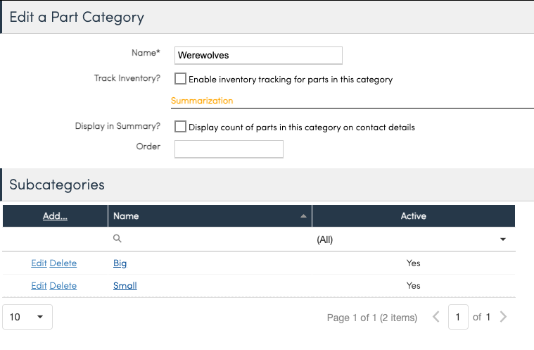
Task: Enable inventory tracking checkbox
Action: click(181, 79)
